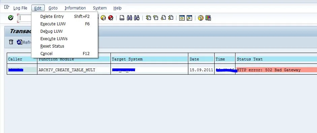The image size is (317, 133).
Task: Click the Status Text column header
Action: coord(277,59)
